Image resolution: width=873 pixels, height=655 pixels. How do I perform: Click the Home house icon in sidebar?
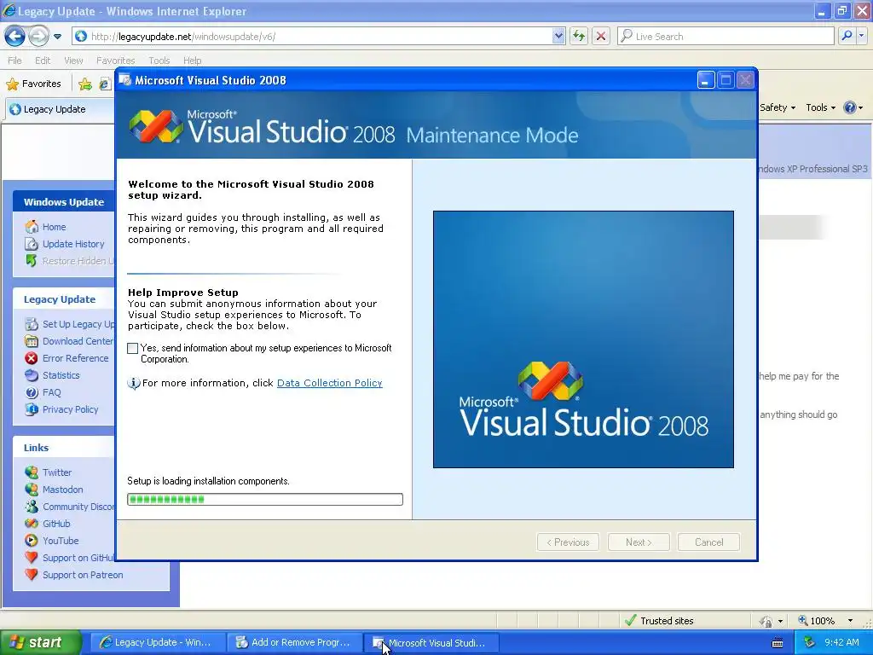[32, 227]
